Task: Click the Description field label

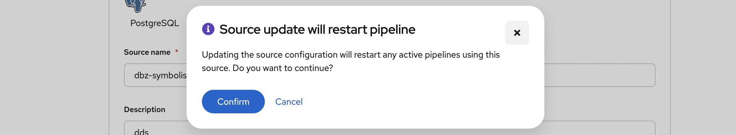Action: coord(144,110)
